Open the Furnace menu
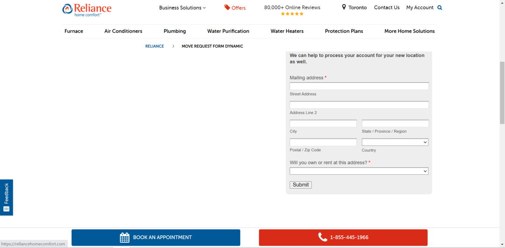 pos(74,31)
